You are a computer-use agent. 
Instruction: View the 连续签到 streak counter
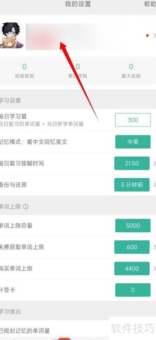pos(24,71)
